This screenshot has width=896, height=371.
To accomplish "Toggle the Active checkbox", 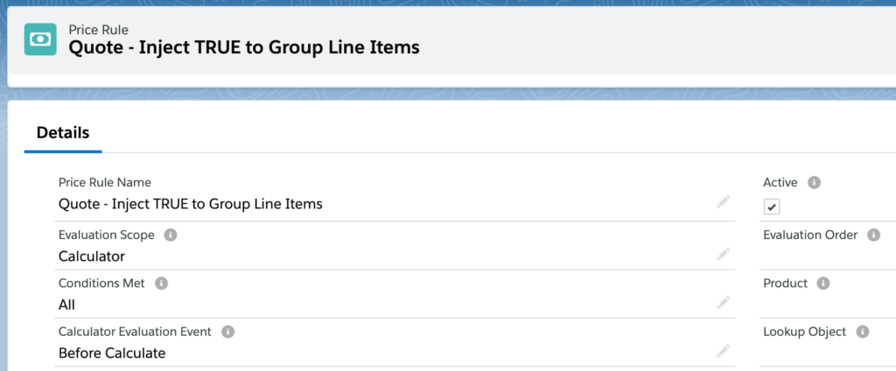I will (x=772, y=206).
